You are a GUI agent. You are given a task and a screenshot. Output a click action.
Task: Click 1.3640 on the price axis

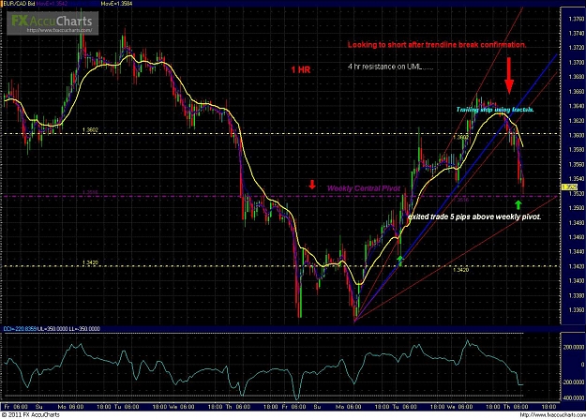(577, 106)
